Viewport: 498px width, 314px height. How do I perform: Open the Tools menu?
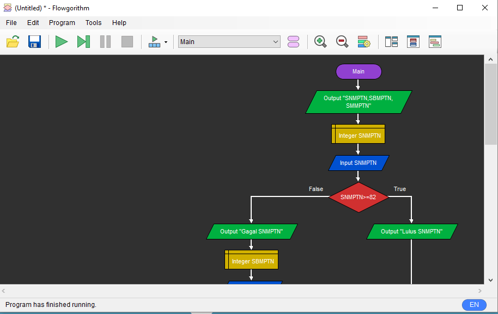click(x=93, y=23)
